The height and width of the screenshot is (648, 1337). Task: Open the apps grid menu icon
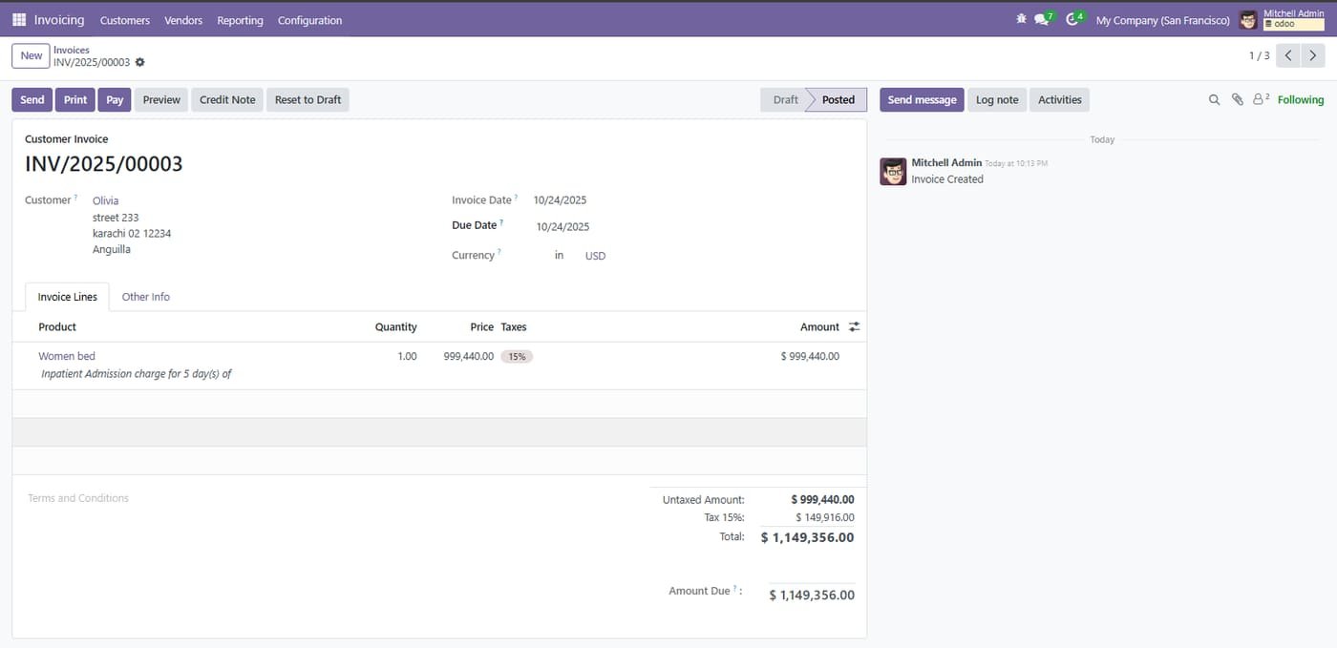(19, 20)
